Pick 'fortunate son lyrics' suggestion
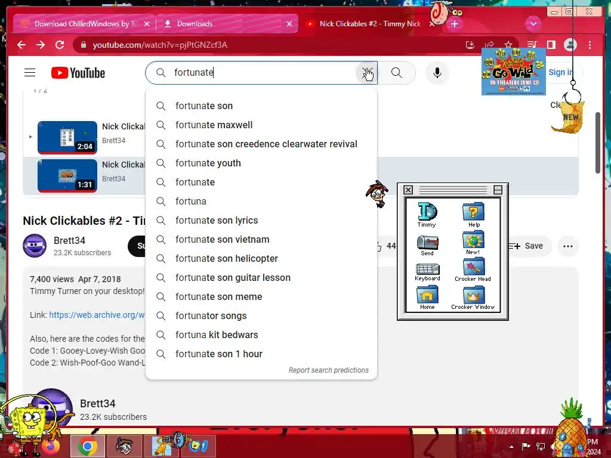The image size is (611, 458). (x=261, y=221)
